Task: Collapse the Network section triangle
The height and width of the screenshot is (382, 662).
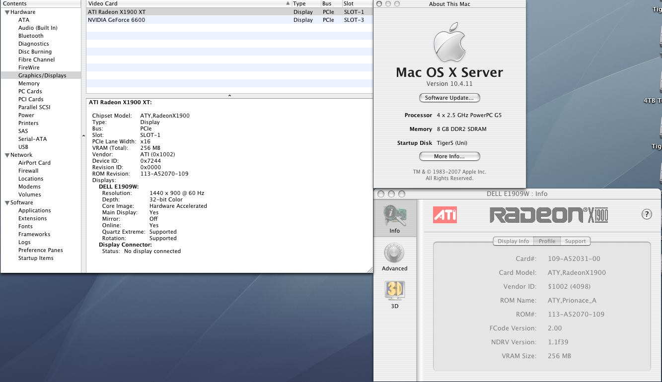Action: [x=7, y=155]
